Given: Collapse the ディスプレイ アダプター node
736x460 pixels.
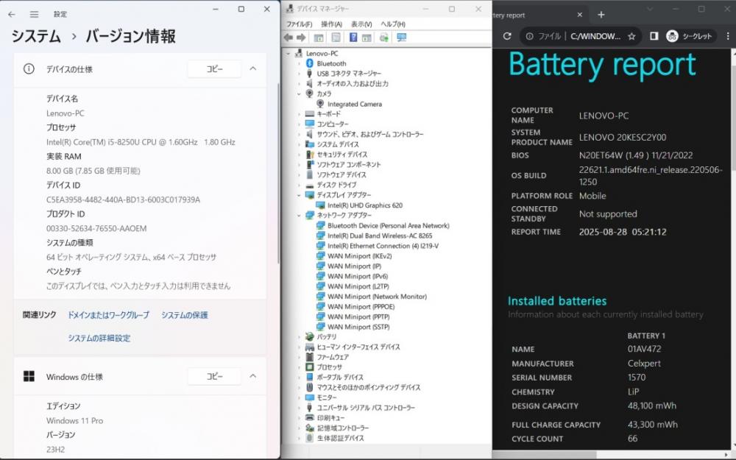Looking at the screenshot, I should (x=299, y=195).
